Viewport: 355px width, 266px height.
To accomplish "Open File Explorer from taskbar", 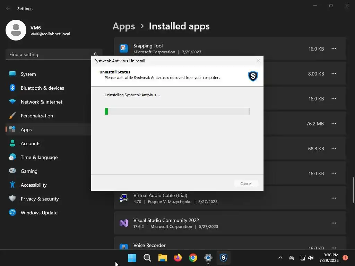I will pos(163,258).
